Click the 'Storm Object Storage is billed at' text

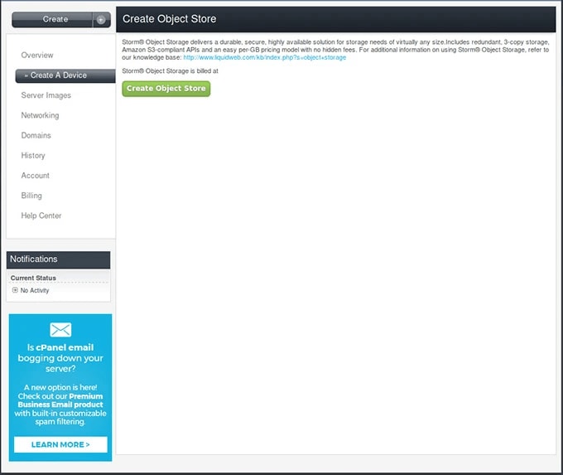coord(170,71)
